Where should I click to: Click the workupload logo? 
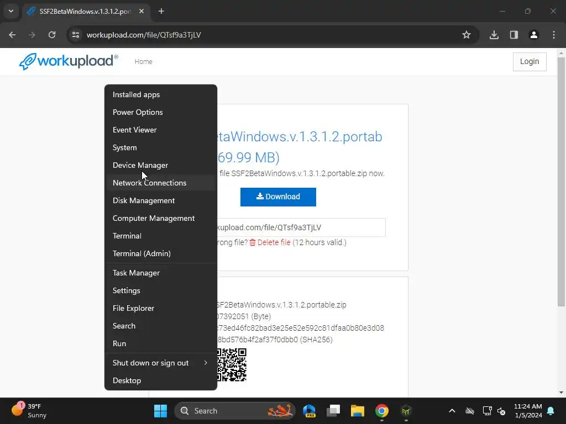coord(68,61)
